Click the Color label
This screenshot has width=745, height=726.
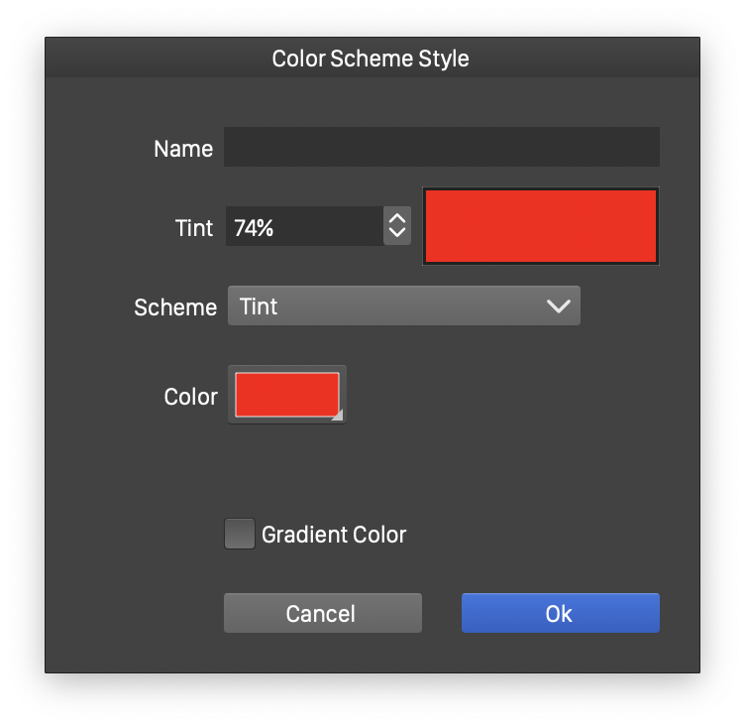pos(190,397)
